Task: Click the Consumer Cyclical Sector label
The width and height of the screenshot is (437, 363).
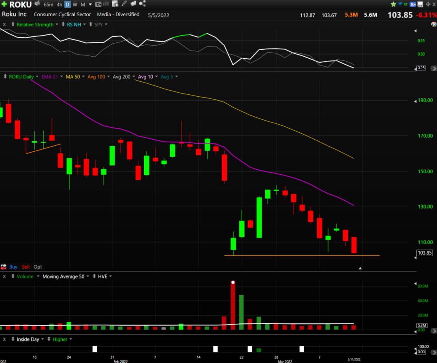Action: [62, 14]
